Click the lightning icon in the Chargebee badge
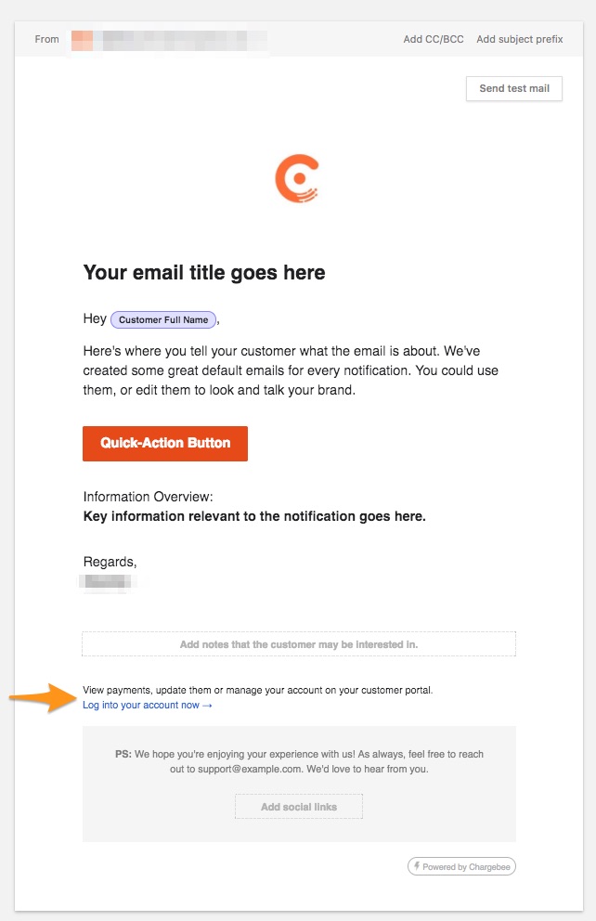The height and width of the screenshot is (921, 596). coord(416,866)
